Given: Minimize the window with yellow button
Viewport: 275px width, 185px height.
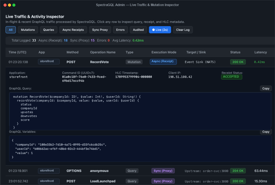Looking at the screenshot, I should (9, 5).
